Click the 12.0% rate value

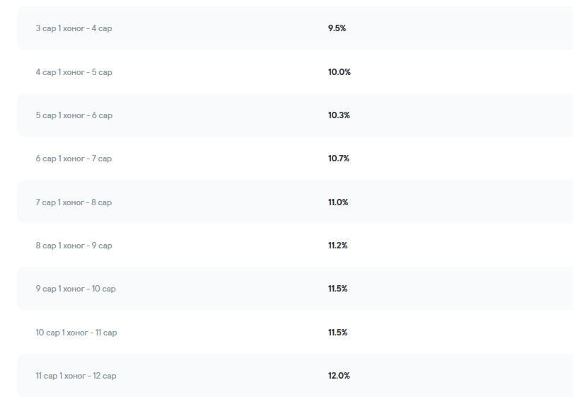pos(339,376)
